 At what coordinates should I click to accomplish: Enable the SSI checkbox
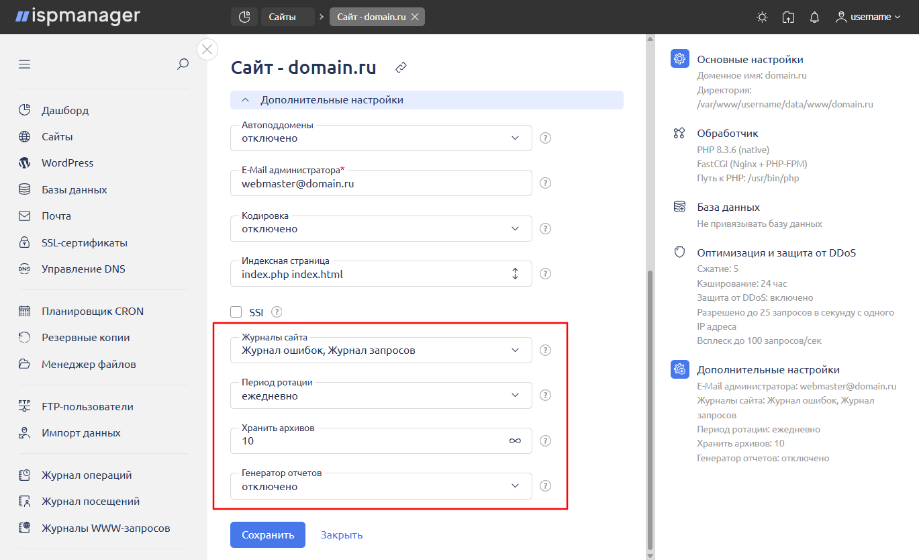click(236, 312)
